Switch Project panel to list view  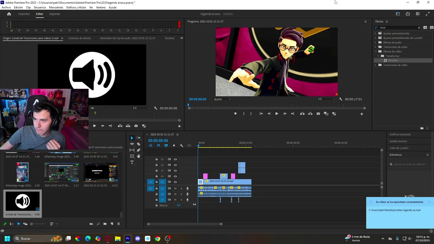[x=12, y=224]
